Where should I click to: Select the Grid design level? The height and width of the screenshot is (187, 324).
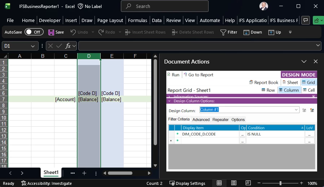pos(308,82)
